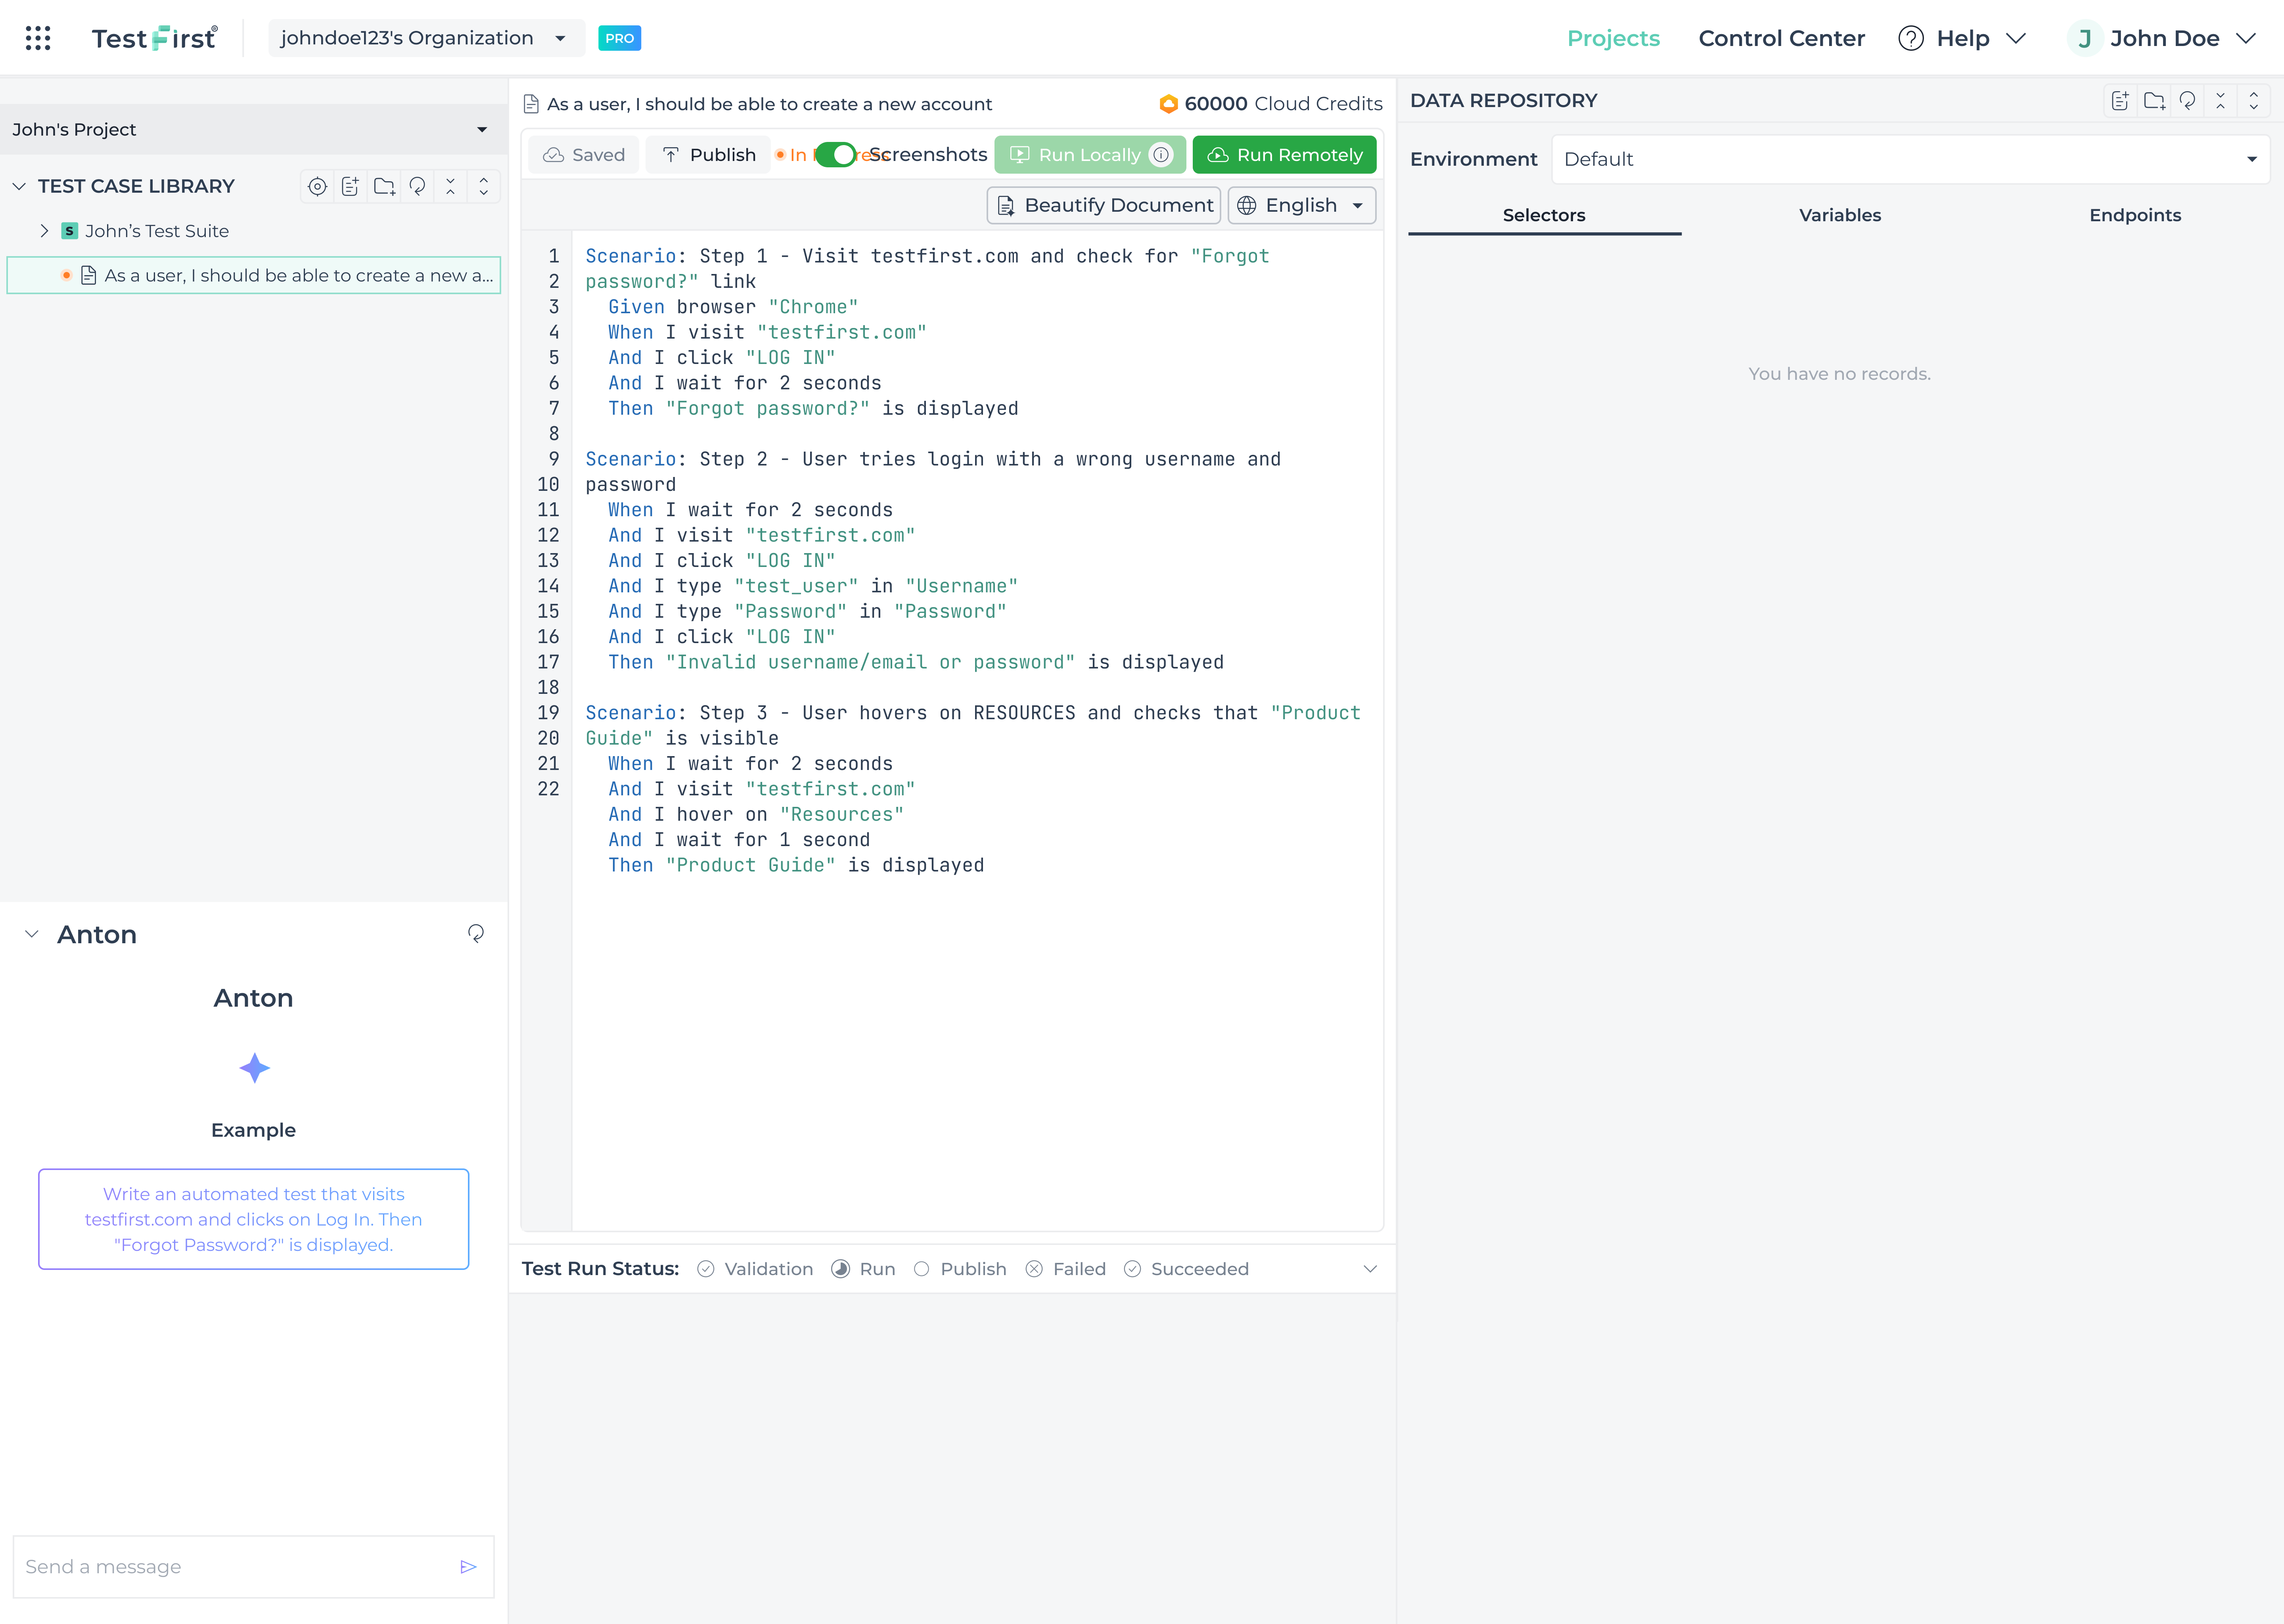Click the Run status progress icon
Screen dimensions: 2284x1624
841,1269
